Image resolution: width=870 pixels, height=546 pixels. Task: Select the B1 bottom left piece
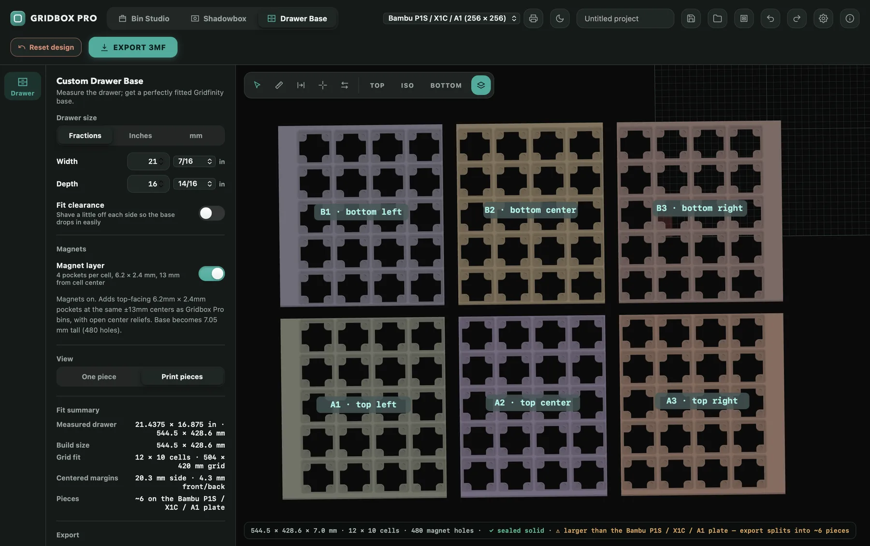click(x=361, y=212)
